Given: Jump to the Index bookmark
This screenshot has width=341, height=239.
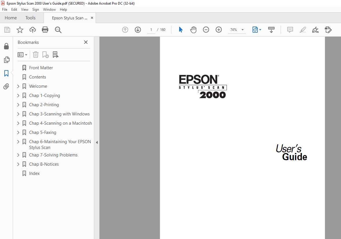Looking at the screenshot, I should coord(34,173).
